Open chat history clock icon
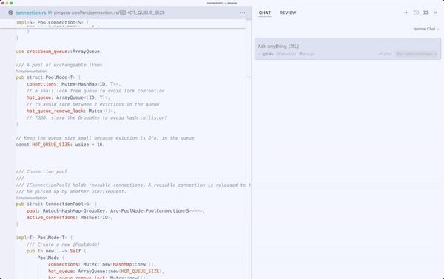The height and width of the screenshot is (279, 444). point(416,13)
